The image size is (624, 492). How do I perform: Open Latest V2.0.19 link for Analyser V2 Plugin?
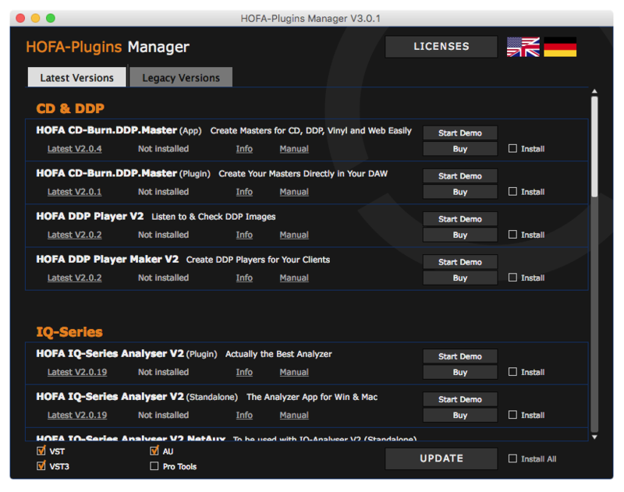point(77,372)
